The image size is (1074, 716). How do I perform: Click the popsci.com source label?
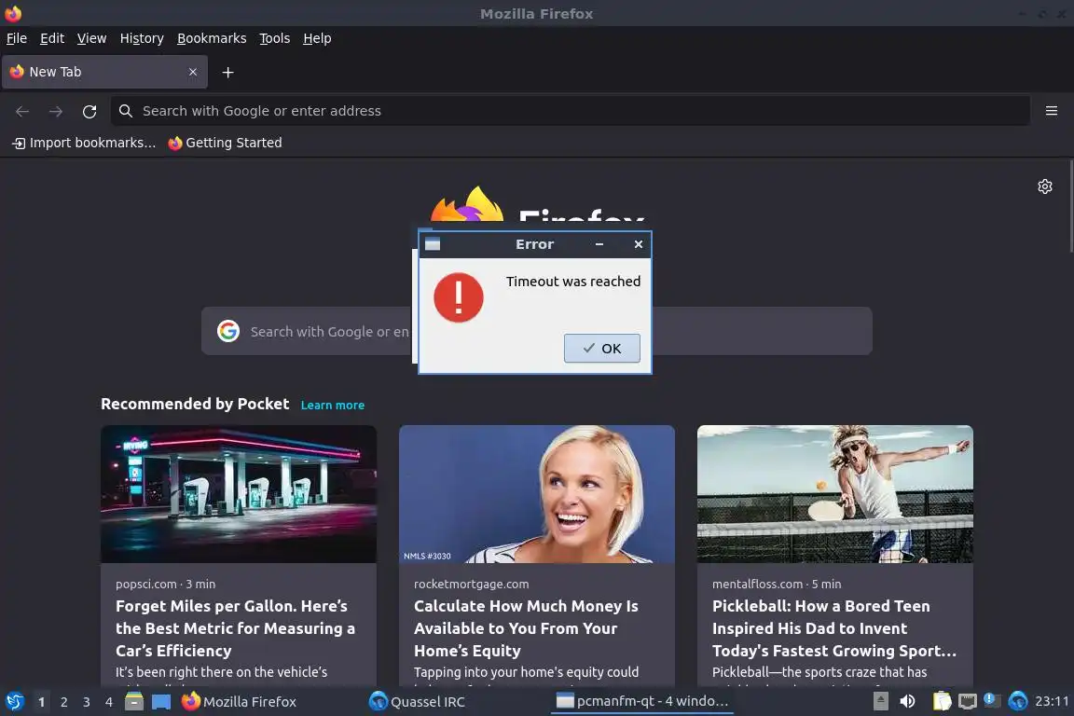145,584
